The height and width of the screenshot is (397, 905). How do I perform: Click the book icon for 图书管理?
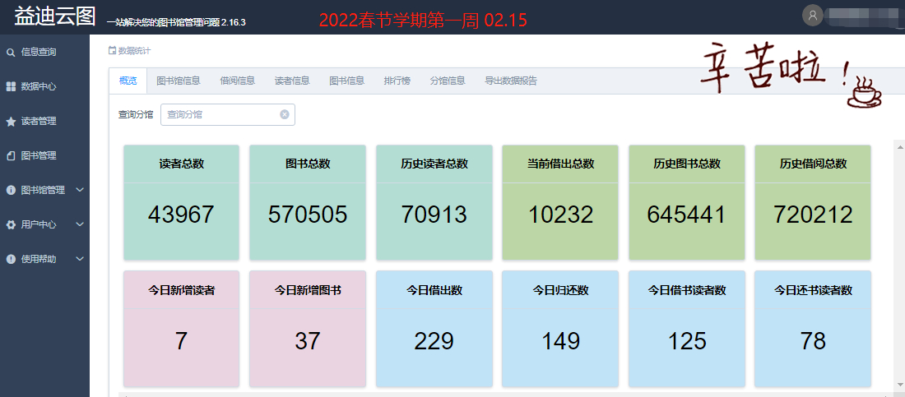pos(11,155)
